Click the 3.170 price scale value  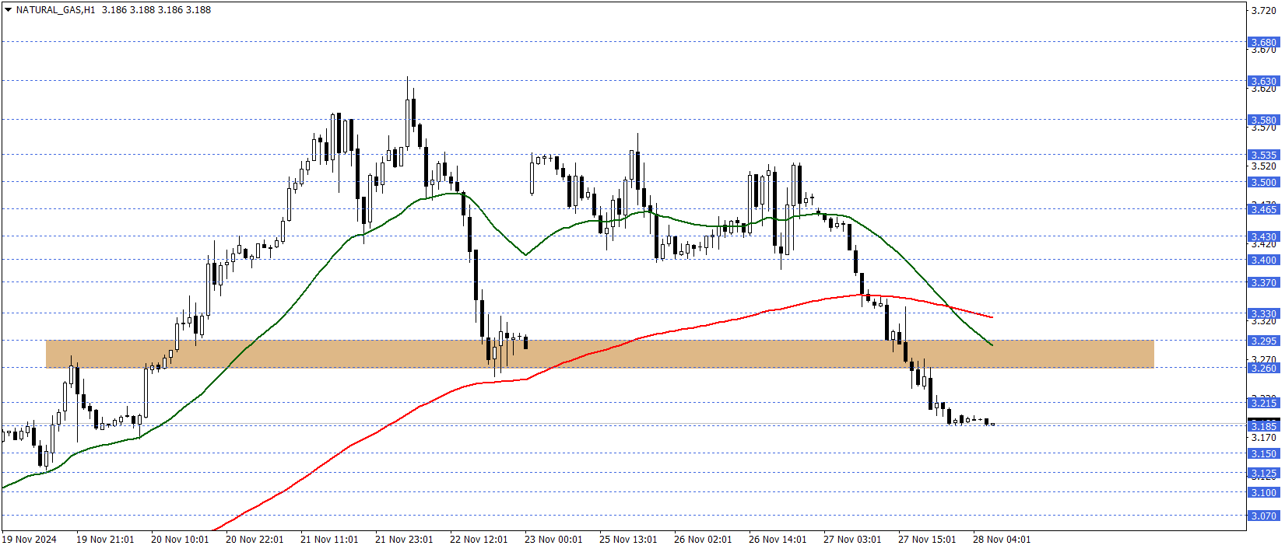click(x=1264, y=437)
